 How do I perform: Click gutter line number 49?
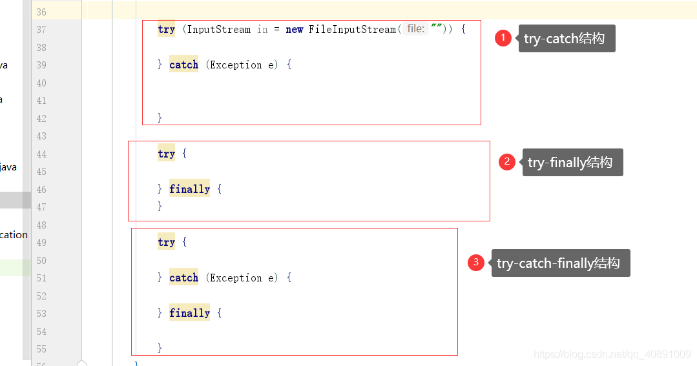tap(41, 243)
